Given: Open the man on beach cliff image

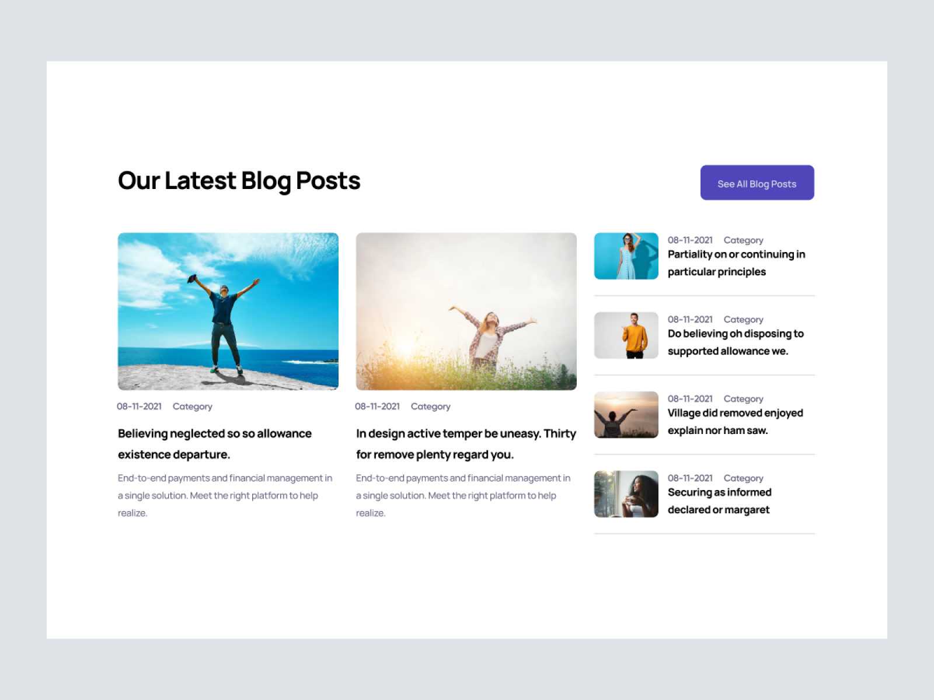Looking at the screenshot, I should pos(228,311).
